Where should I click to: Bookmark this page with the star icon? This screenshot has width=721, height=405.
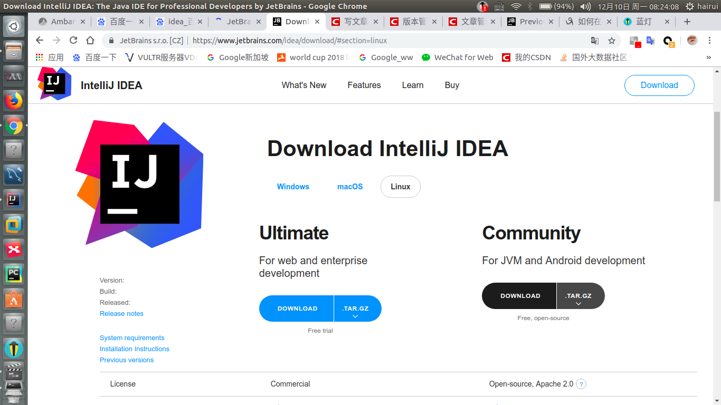pyautogui.click(x=612, y=41)
